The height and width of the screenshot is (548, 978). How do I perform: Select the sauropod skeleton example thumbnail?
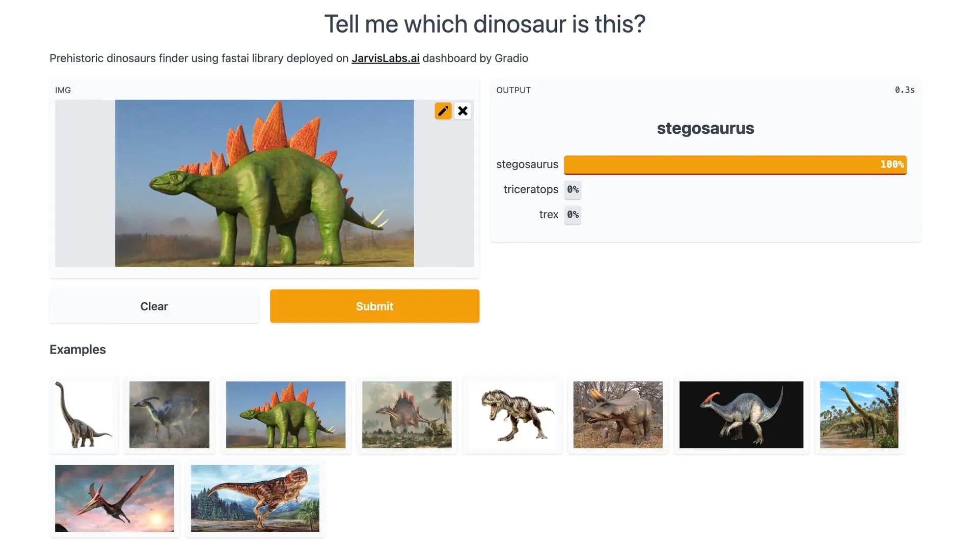click(84, 415)
